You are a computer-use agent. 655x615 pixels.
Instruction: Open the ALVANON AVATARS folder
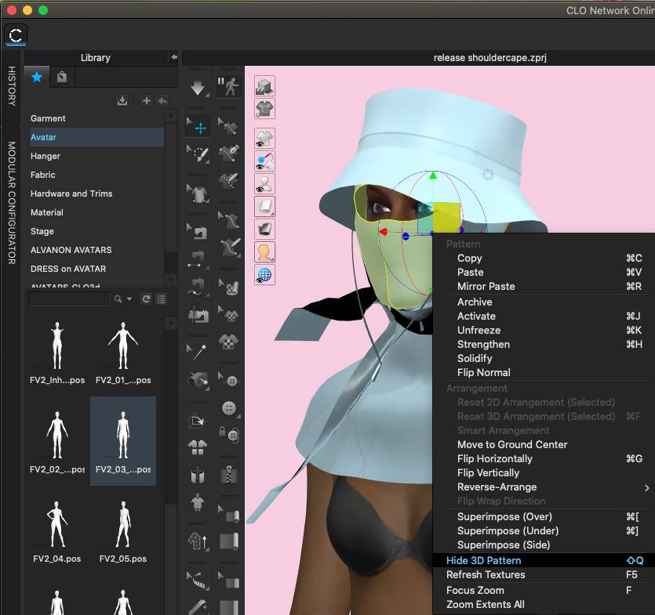pos(96,249)
